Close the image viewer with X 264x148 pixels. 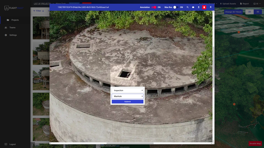point(211,7)
